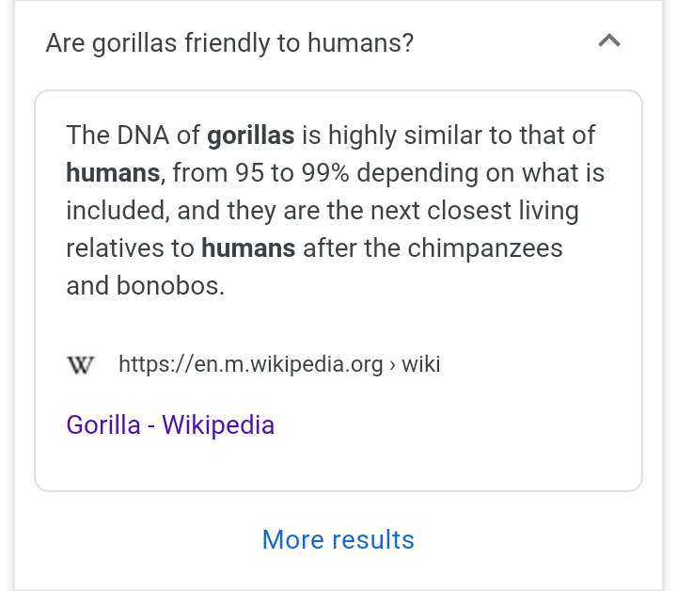Screen dimensions: 677x591
Task: Click the en.m.wikipedia.org URL text
Action: coord(251,364)
